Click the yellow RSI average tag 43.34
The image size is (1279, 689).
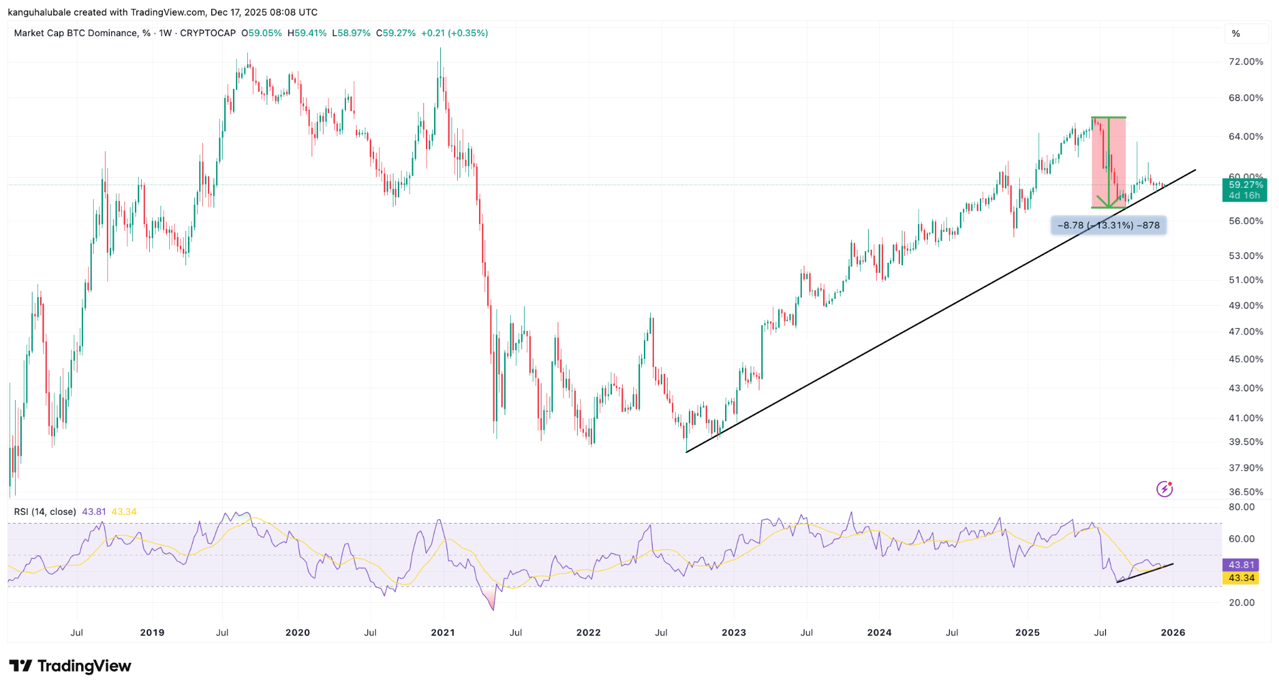1240,578
